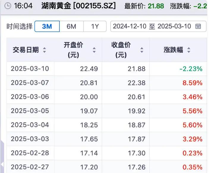Sort by 开盘价 using its sort arrows
The image size is (209, 173).
94,50
